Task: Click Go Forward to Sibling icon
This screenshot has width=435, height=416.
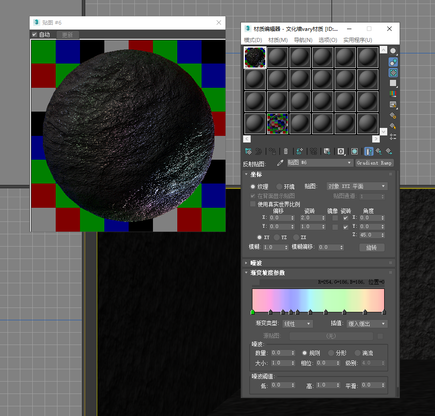Action: pos(389,151)
